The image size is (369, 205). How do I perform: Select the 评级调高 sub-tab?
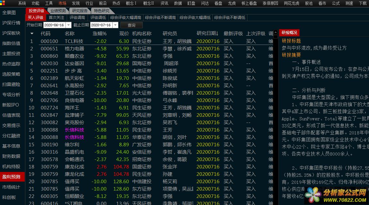click(x=77, y=18)
